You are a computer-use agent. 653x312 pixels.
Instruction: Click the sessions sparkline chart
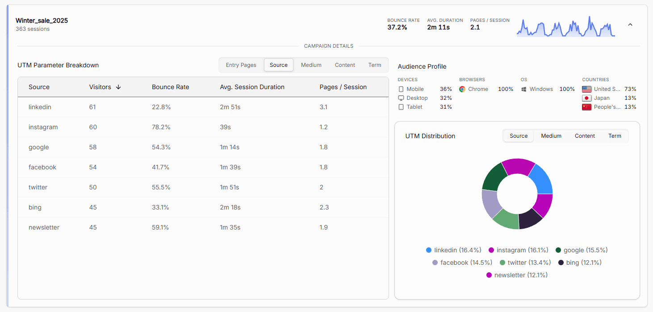coord(565,27)
